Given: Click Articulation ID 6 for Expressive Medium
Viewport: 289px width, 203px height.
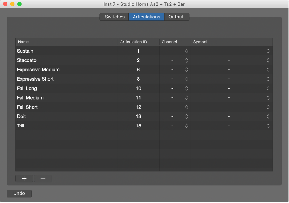Looking at the screenshot, I should pos(138,70).
